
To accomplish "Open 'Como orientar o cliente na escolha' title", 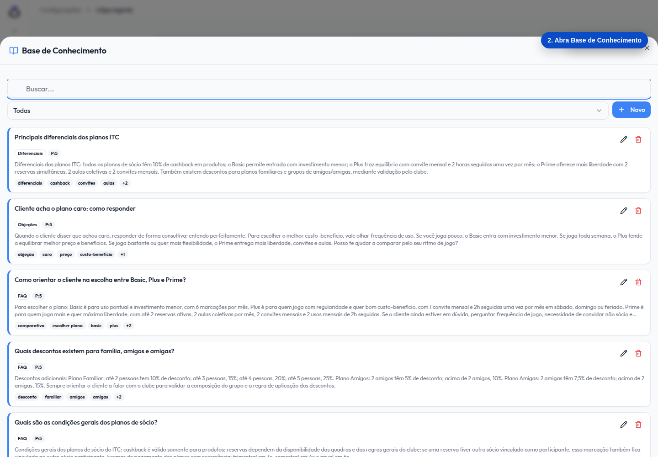I will 100,280.
